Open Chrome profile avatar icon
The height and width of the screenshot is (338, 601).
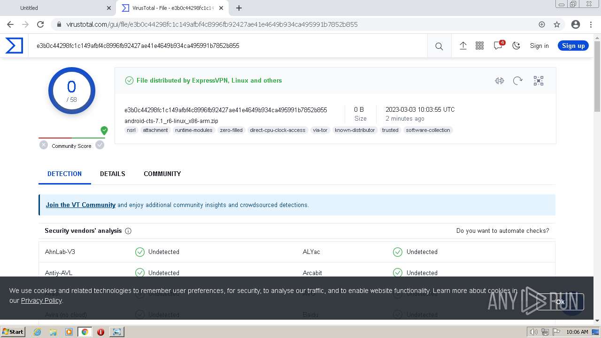pos(575,24)
